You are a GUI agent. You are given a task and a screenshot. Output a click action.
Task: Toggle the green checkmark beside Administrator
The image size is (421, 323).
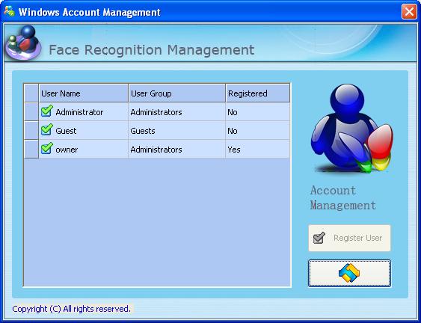click(46, 111)
